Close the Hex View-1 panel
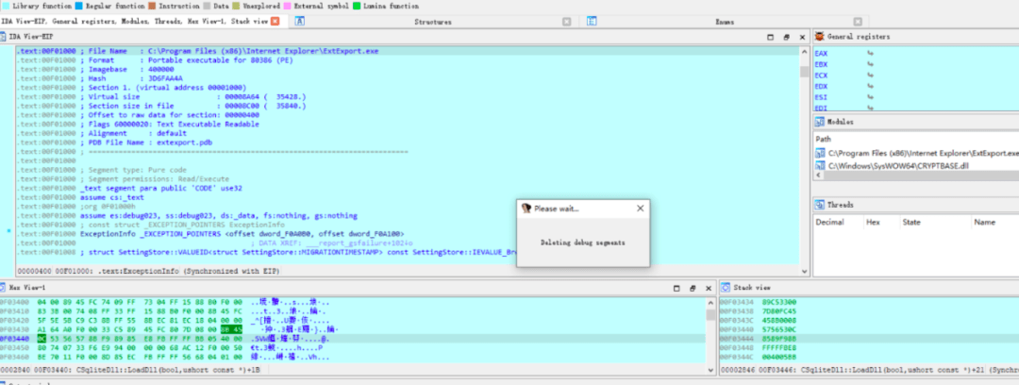Screen dimensions: 1019x385 [708, 288]
